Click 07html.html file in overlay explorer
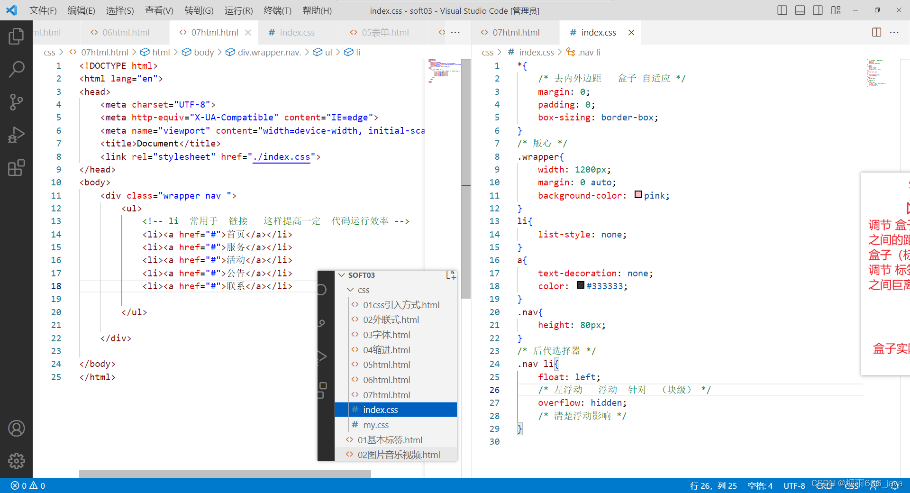Image resolution: width=910 pixels, height=493 pixels. 387,395
